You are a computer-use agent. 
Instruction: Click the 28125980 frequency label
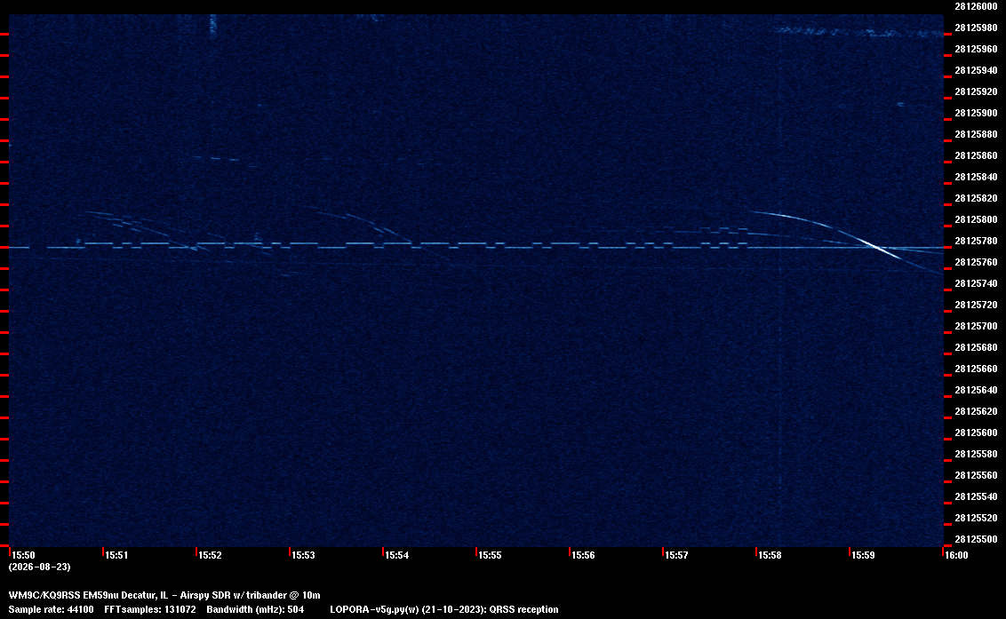point(976,28)
